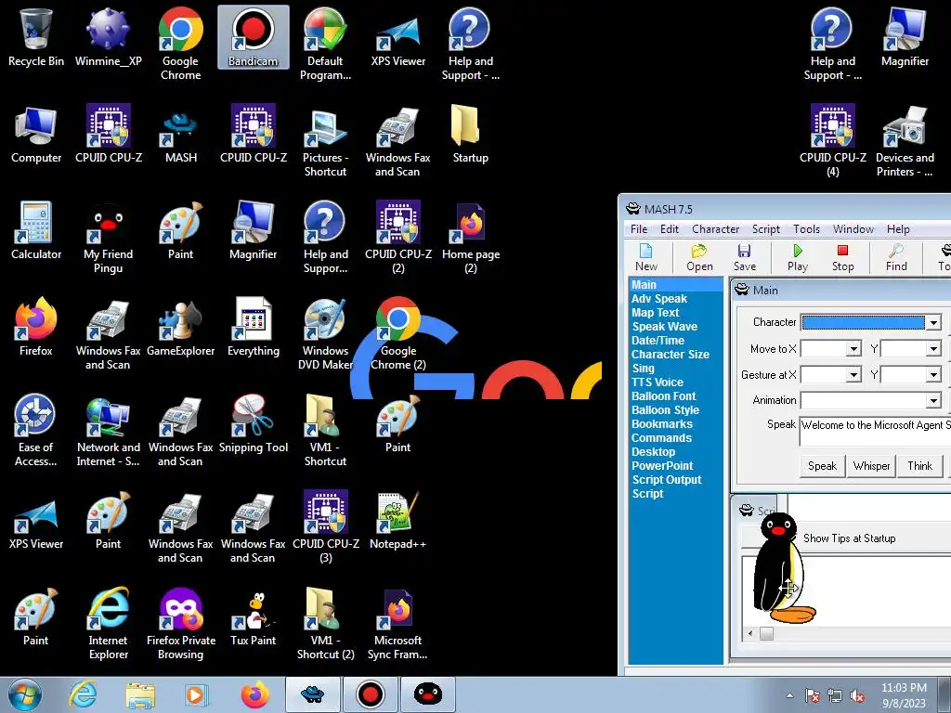Click the Pingu agent character

click(x=782, y=569)
